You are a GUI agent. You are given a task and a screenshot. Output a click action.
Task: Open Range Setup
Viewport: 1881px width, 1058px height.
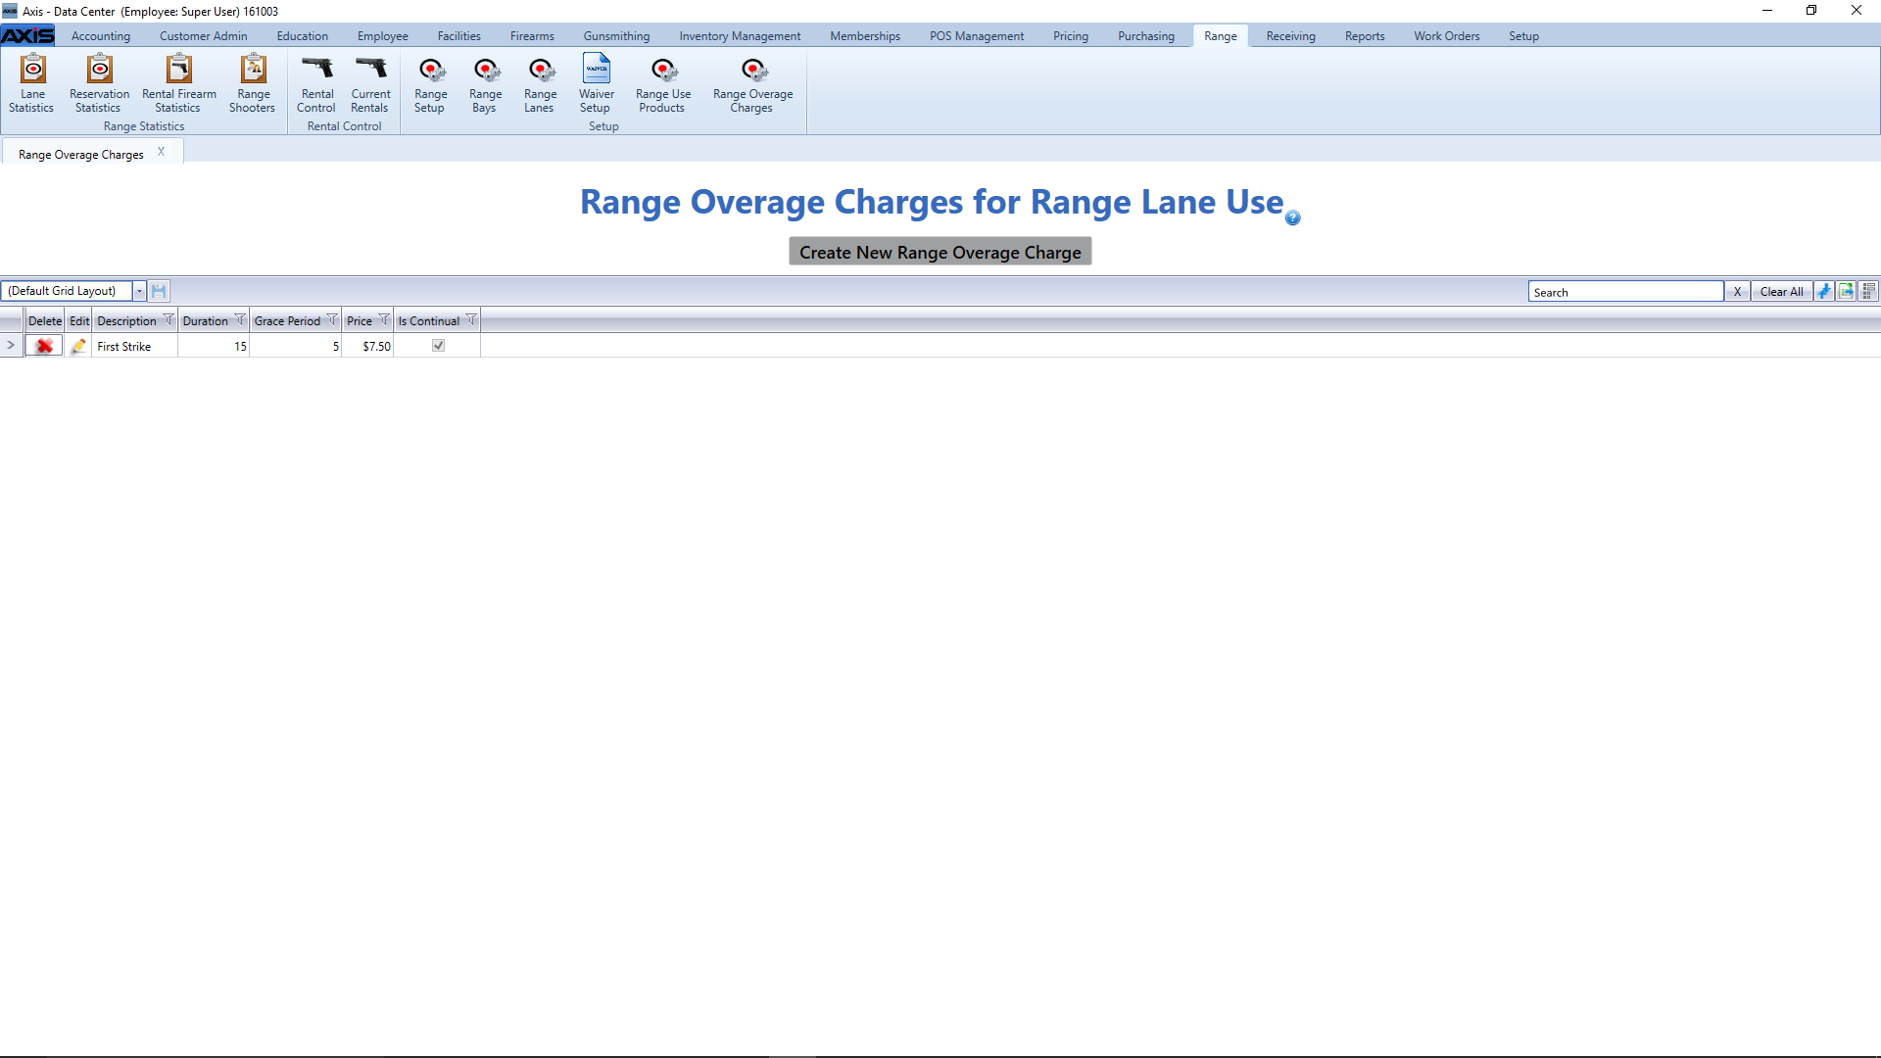(430, 84)
